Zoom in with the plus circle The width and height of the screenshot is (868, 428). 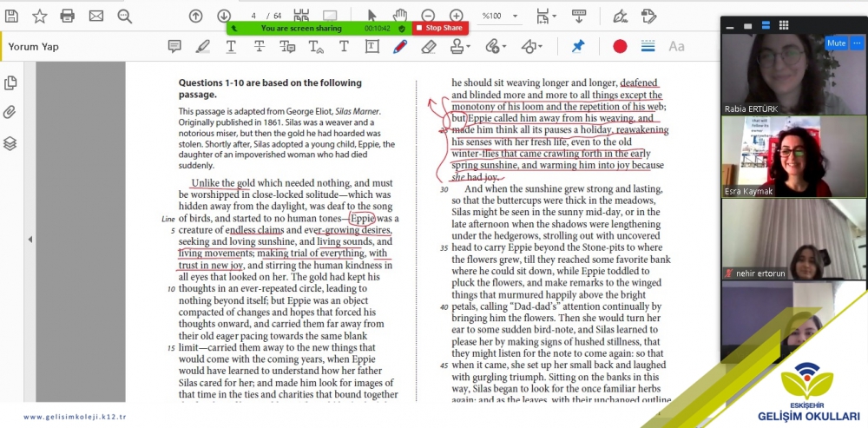pos(457,16)
